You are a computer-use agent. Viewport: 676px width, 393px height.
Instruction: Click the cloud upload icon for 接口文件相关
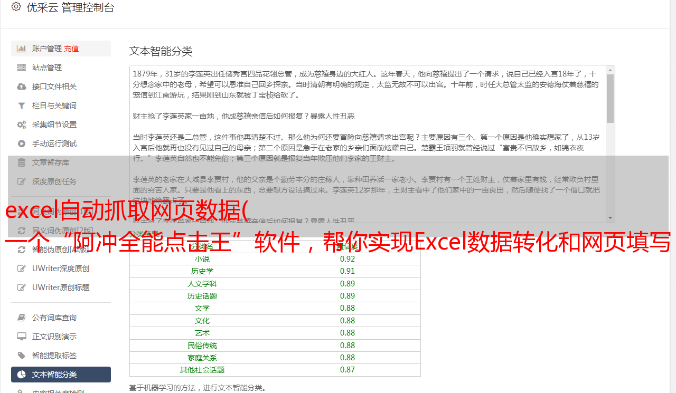pos(22,87)
